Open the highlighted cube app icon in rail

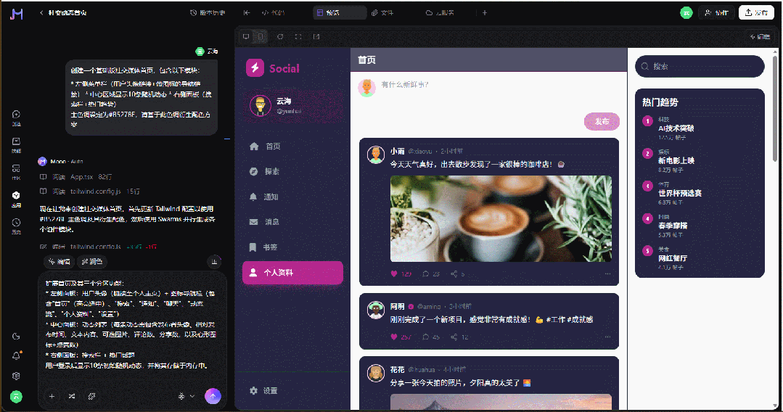coord(16,199)
